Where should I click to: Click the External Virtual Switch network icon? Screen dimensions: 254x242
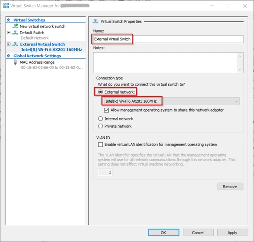click(x=15, y=44)
